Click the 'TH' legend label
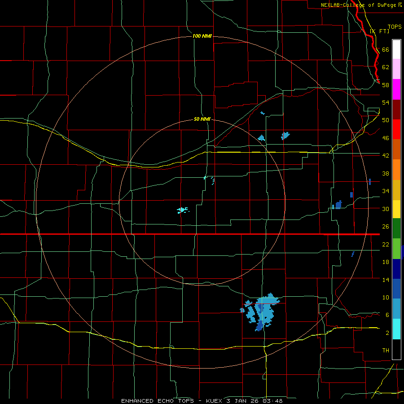The image size is (404, 404). [x=386, y=351]
